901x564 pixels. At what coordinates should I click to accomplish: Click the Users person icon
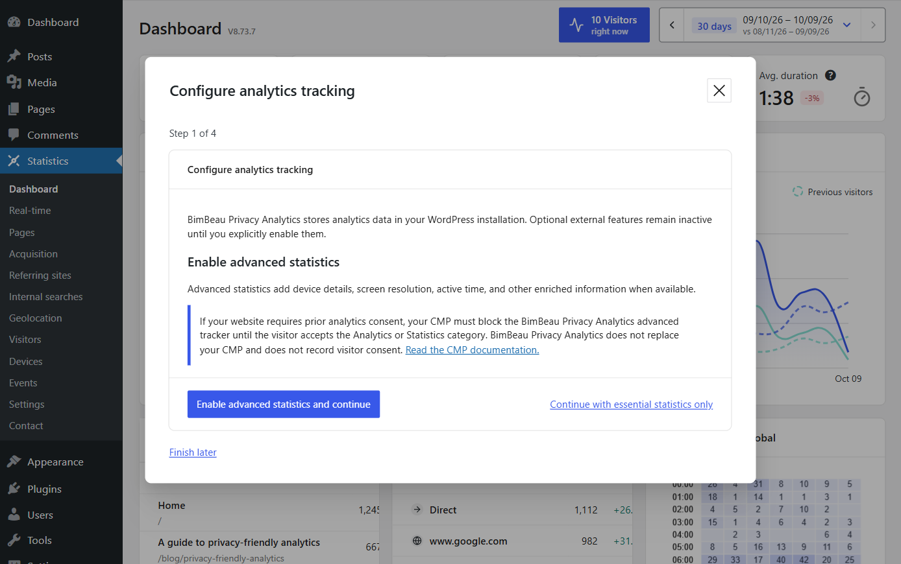[14, 515]
